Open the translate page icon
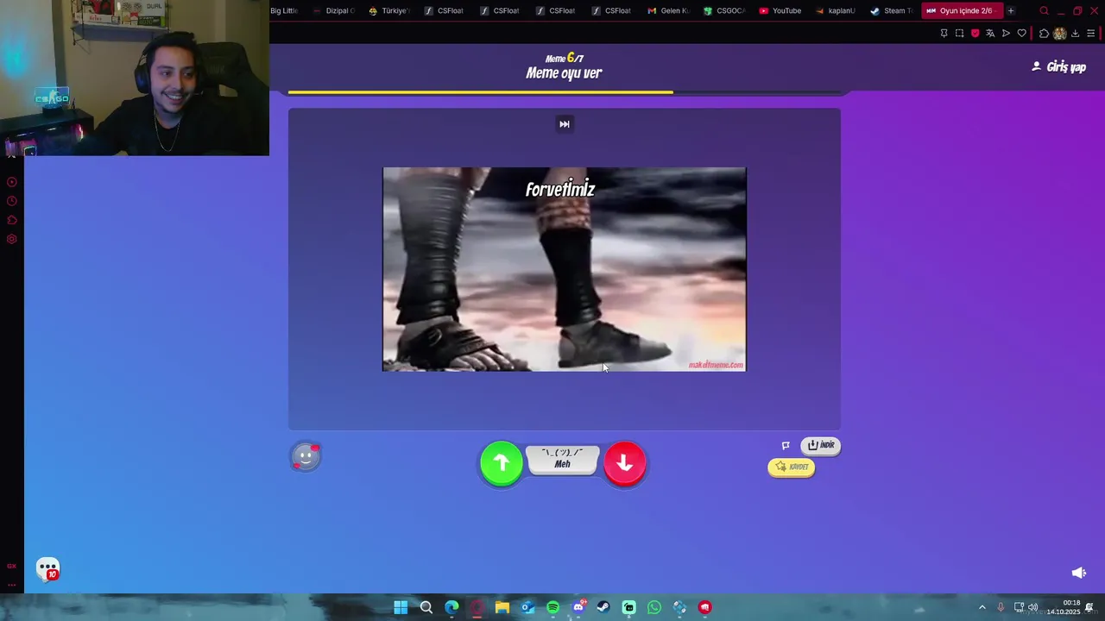The height and width of the screenshot is (621, 1105). [990, 34]
